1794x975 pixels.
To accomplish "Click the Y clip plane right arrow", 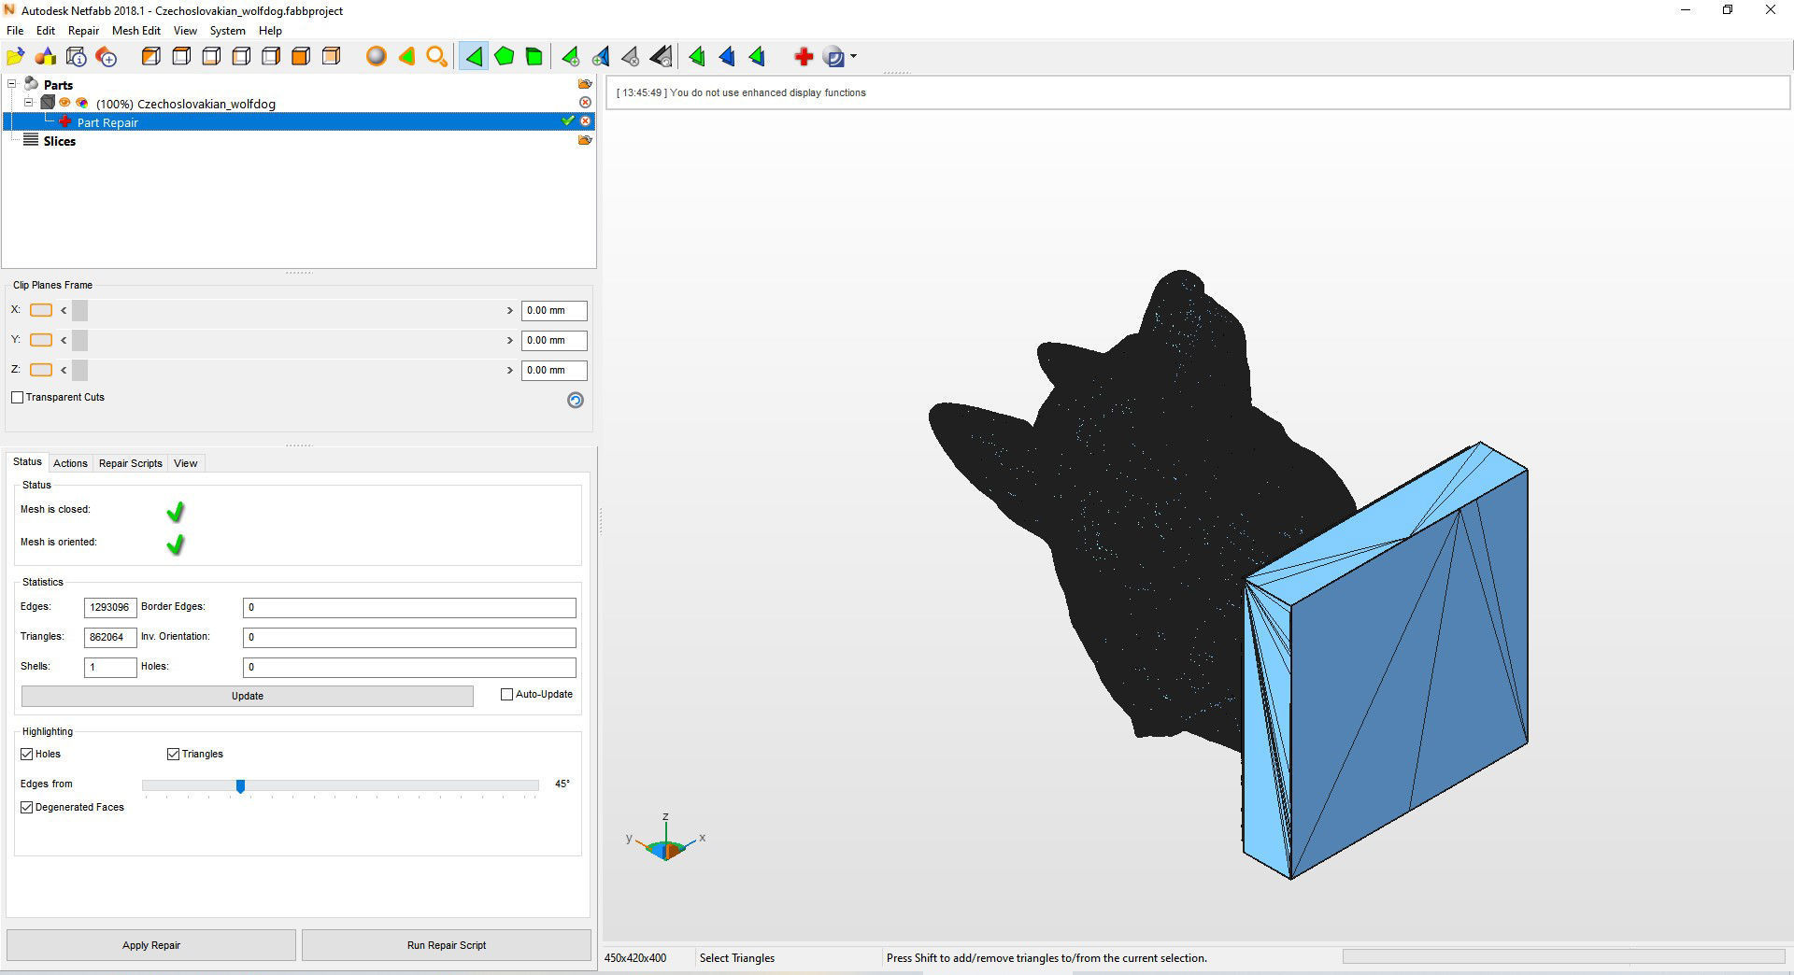I will (x=510, y=340).
